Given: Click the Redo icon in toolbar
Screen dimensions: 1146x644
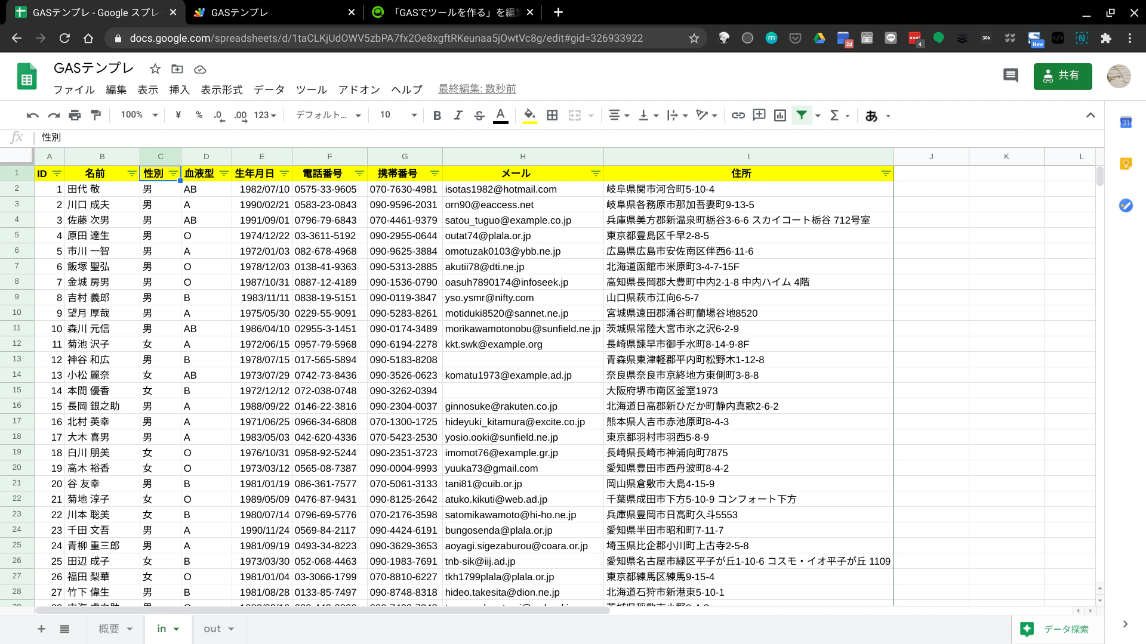Looking at the screenshot, I should tap(54, 116).
